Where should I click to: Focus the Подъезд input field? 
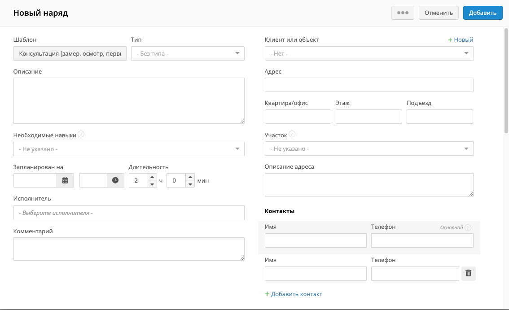tap(440, 117)
